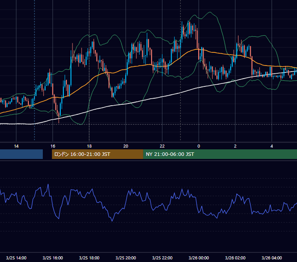
Task: Click the hour label 4 on price chart axis
Action: 272,146
